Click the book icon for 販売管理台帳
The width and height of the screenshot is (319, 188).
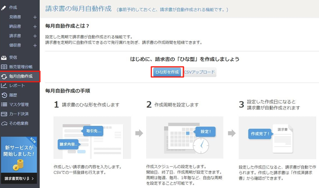(x=4, y=67)
